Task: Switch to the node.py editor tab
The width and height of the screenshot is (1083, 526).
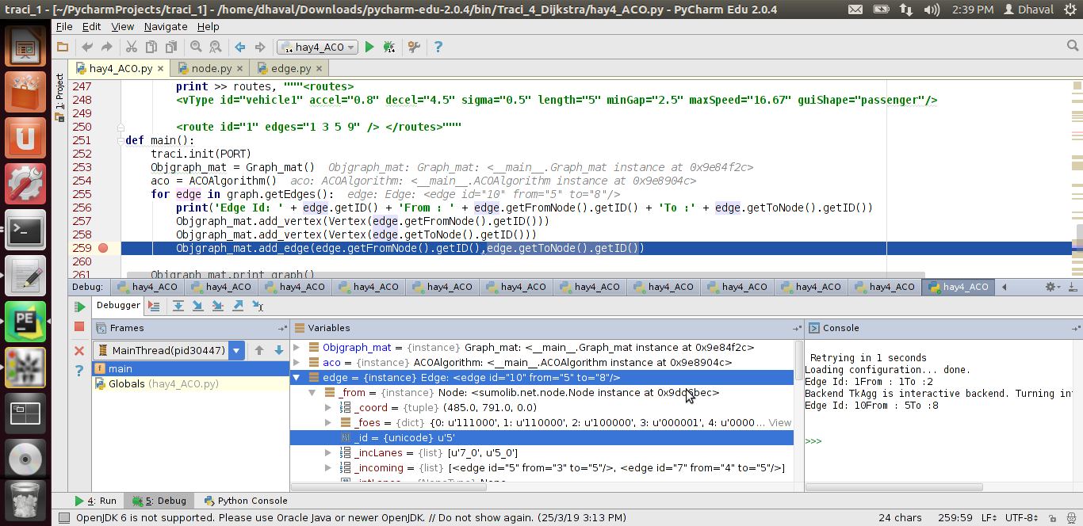Action: point(211,69)
